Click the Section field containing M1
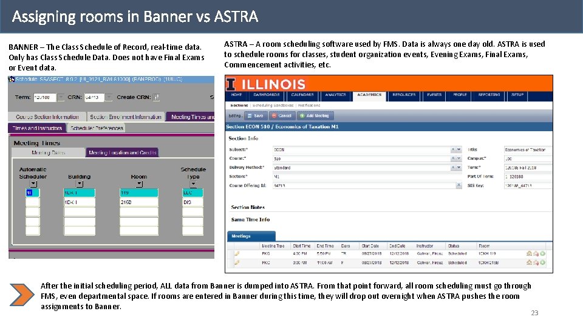This screenshot has width=583, height=328. click(x=367, y=176)
